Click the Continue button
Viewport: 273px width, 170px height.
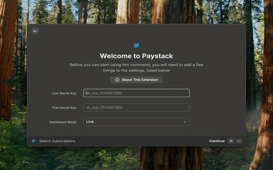tap(217, 141)
